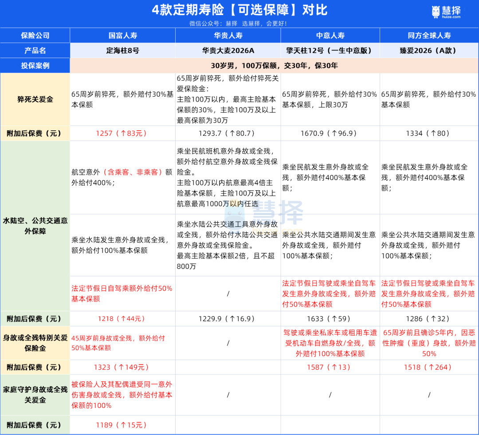The image size is (479, 435).
Task: Click product name 臻爱2026（A款）
Action: (x=429, y=51)
